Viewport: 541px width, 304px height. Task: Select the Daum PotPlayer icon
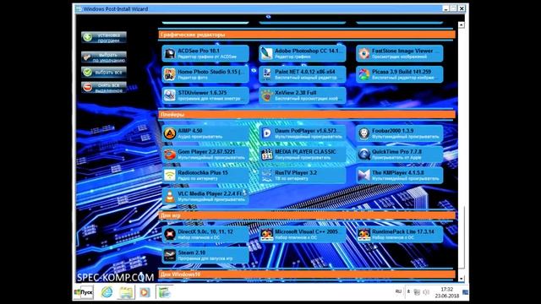click(267, 133)
